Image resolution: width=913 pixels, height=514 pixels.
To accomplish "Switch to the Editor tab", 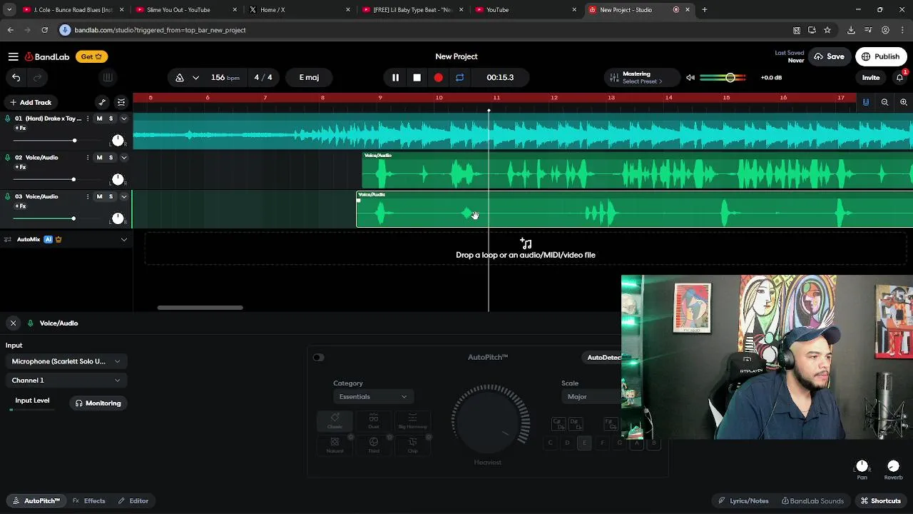I will point(133,501).
